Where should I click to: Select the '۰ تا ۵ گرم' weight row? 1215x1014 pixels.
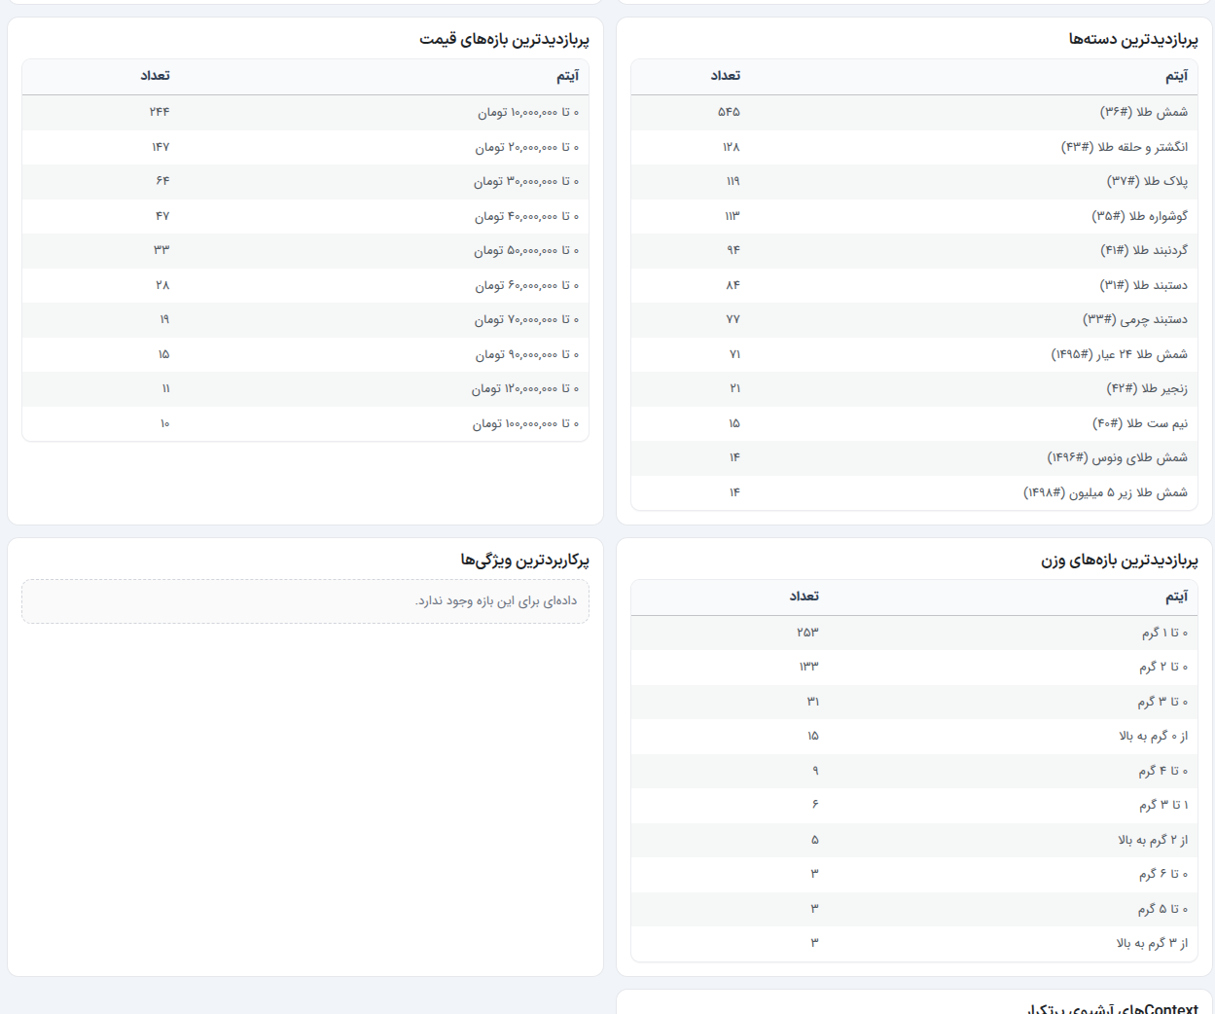click(914, 909)
